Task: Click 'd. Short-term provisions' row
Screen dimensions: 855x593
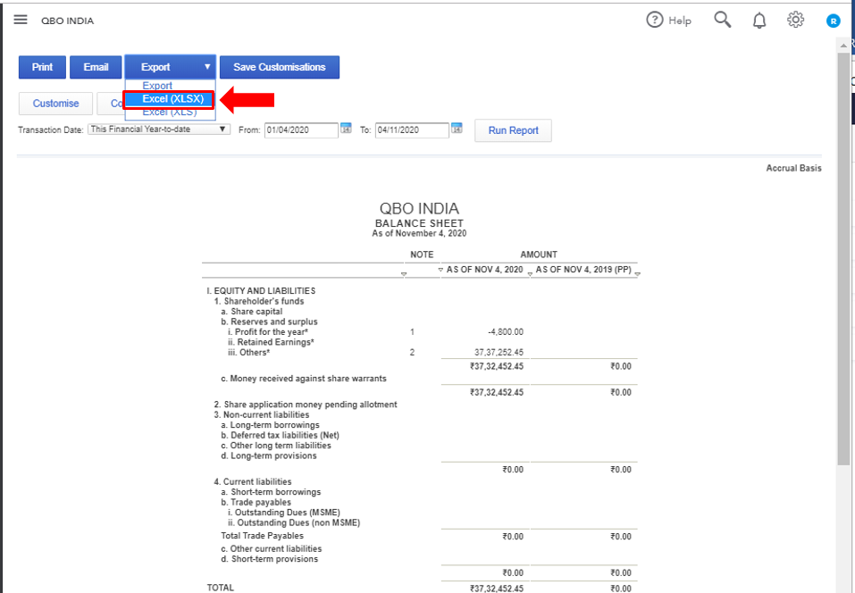Action: [x=270, y=559]
